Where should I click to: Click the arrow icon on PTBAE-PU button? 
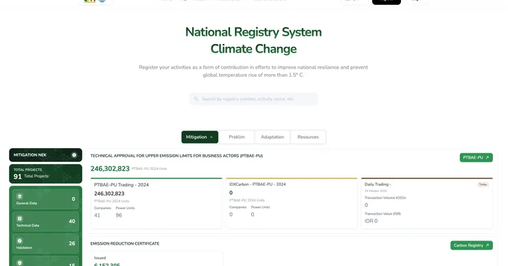coord(487,158)
